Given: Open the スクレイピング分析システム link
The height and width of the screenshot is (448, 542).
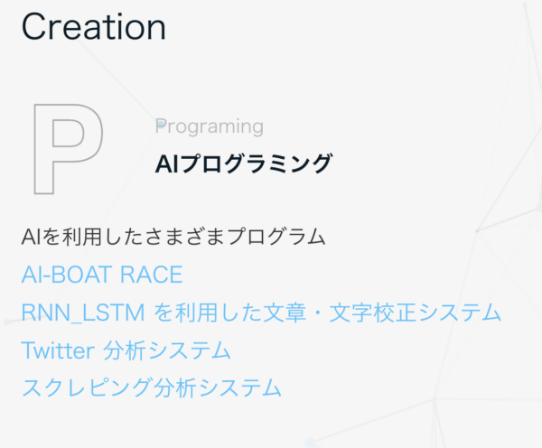Looking at the screenshot, I should click(152, 387).
